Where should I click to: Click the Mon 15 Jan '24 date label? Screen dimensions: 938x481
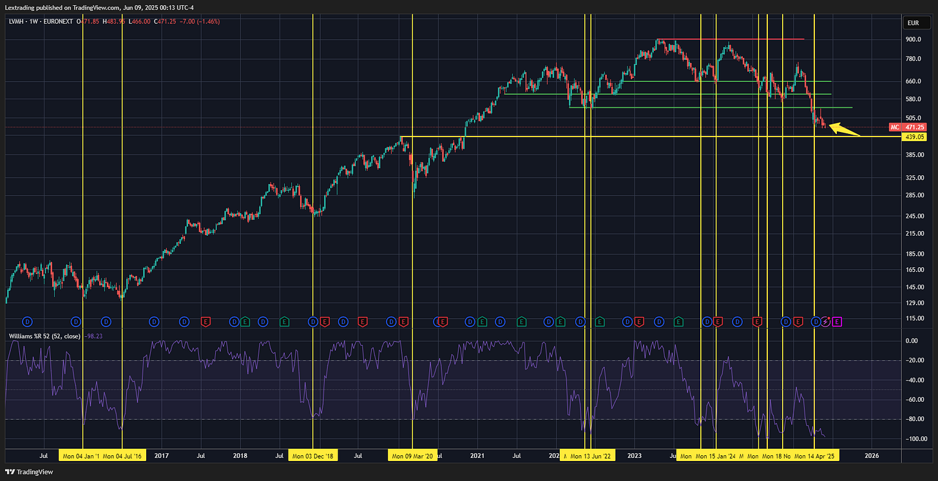tap(716, 455)
